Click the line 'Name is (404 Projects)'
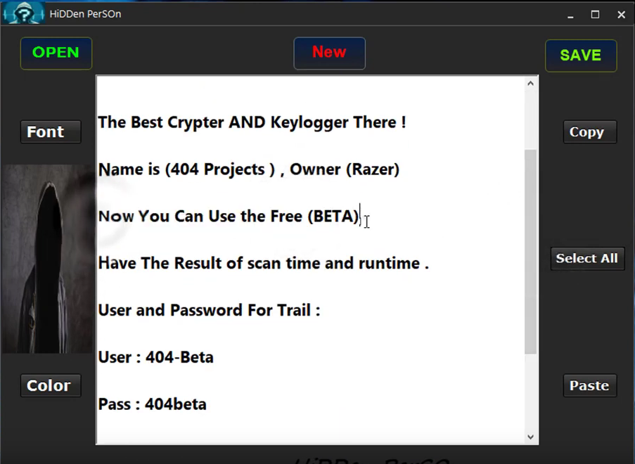The image size is (635, 464). pos(249,169)
